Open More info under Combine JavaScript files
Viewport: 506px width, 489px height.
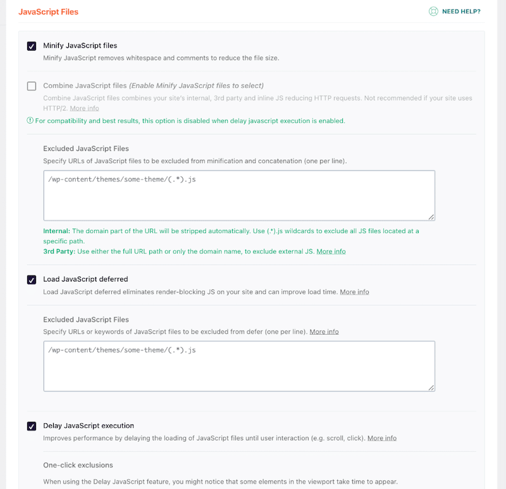click(x=84, y=108)
